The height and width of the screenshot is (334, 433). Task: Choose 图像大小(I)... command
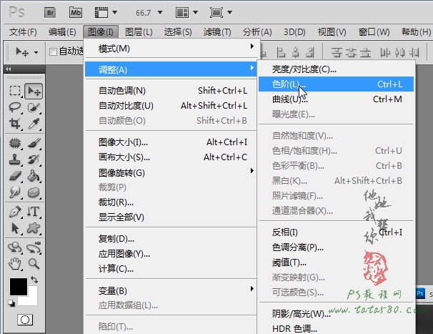click(171, 142)
